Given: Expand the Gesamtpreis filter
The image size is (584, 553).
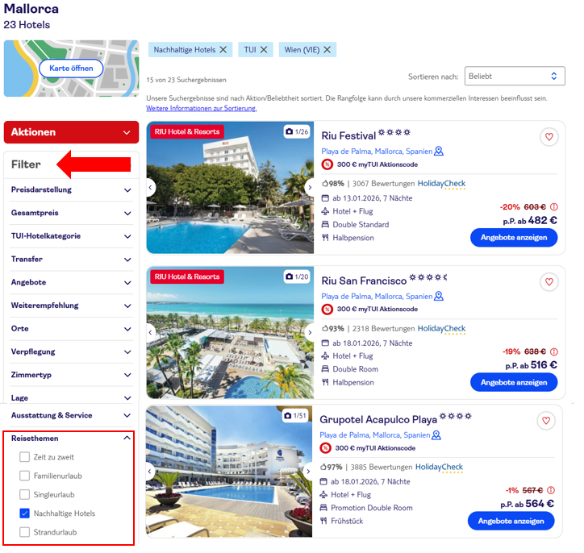Looking at the screenshot, I should tap(71, 213).
